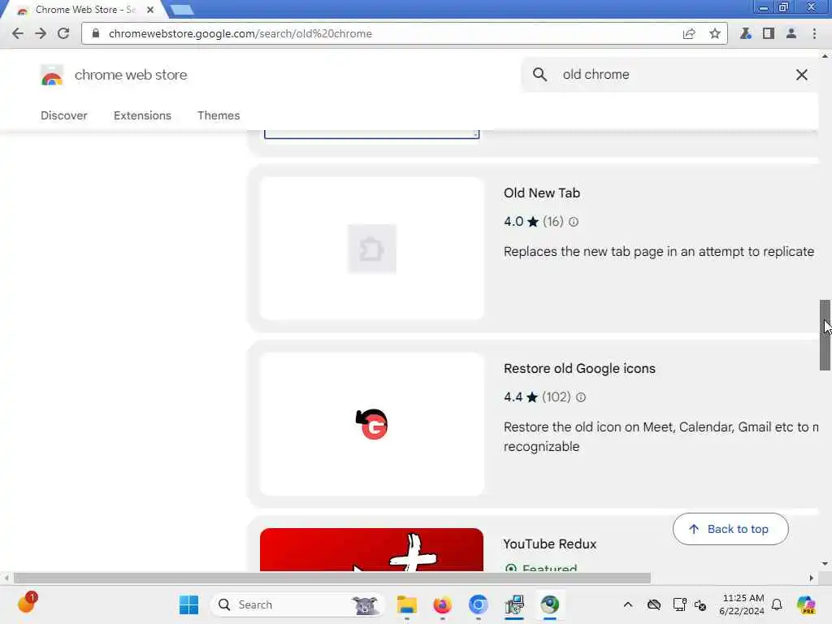Click the horizontal scrollbar thumb
Viewport: 832px width, 624px height.
point(332,578)
